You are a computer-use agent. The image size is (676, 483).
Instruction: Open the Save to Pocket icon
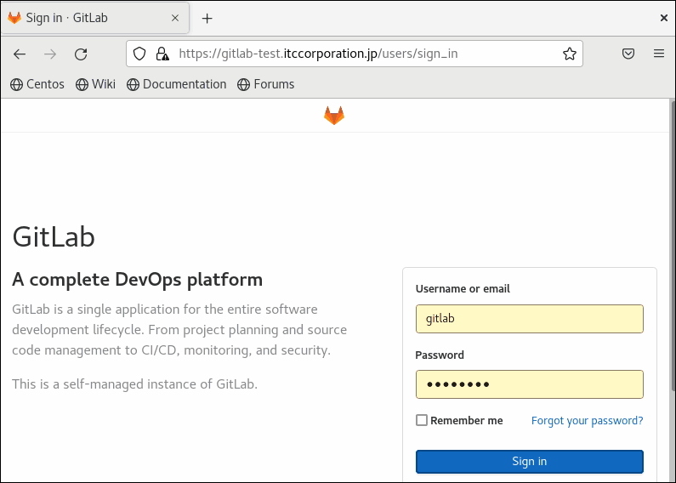[628, 54]
